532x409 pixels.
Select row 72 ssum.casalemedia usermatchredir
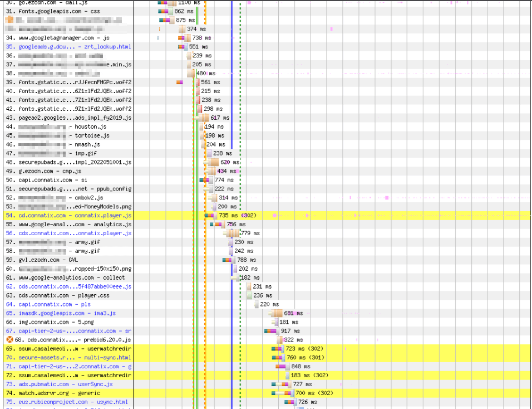point(68,375)
